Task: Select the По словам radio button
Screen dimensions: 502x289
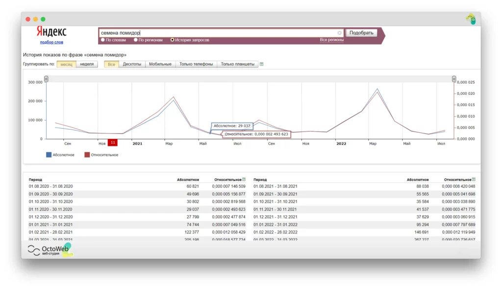Action: 103,40
